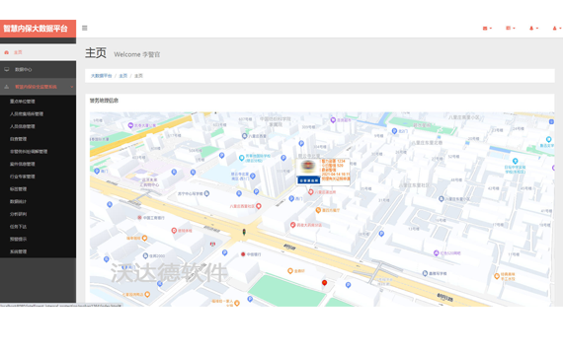The image size is (563, 355).
Task: Collapse the 智慧内保安全监管系统 sidebar section
Action: coord(39,87)
